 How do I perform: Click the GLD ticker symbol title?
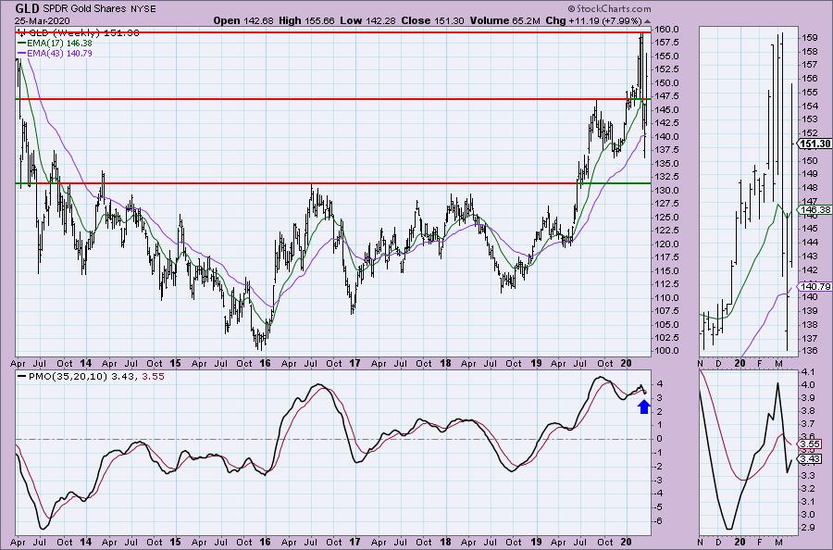27,8
